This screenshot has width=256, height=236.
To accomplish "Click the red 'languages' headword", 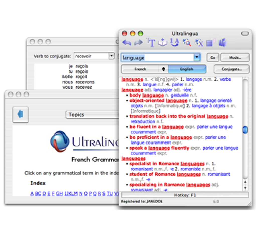I will point(133,159).
